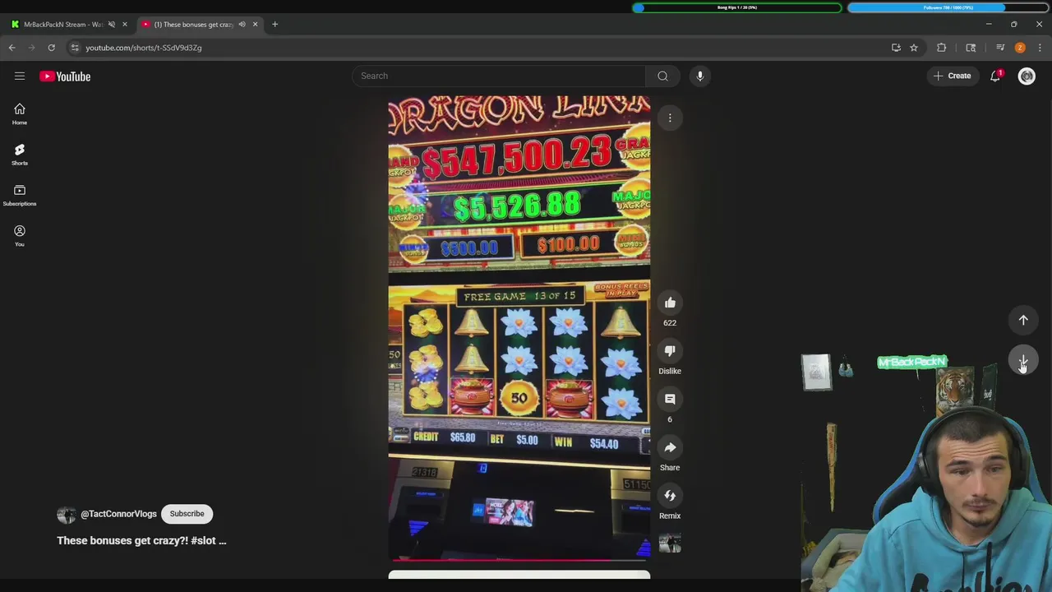Close the YouTube Shorts tab
Image resolution: width=1052 pixels, height=592 pixels.
click(255, 25)
